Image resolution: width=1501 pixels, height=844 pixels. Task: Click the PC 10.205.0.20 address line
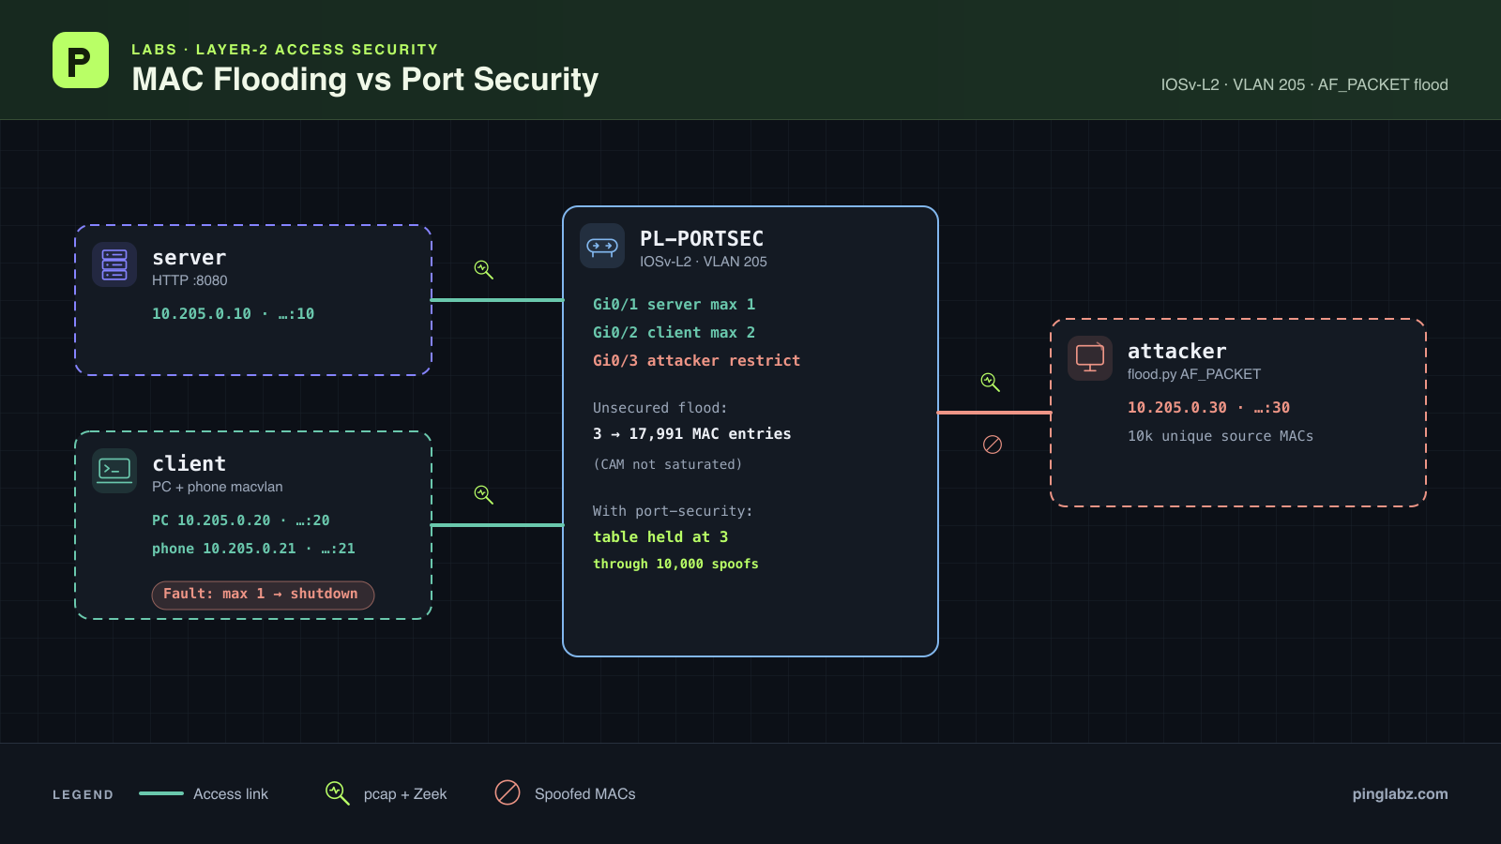(241, 520)
